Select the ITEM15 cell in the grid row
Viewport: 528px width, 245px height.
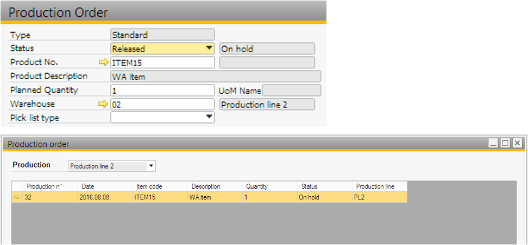click(160, 198)
